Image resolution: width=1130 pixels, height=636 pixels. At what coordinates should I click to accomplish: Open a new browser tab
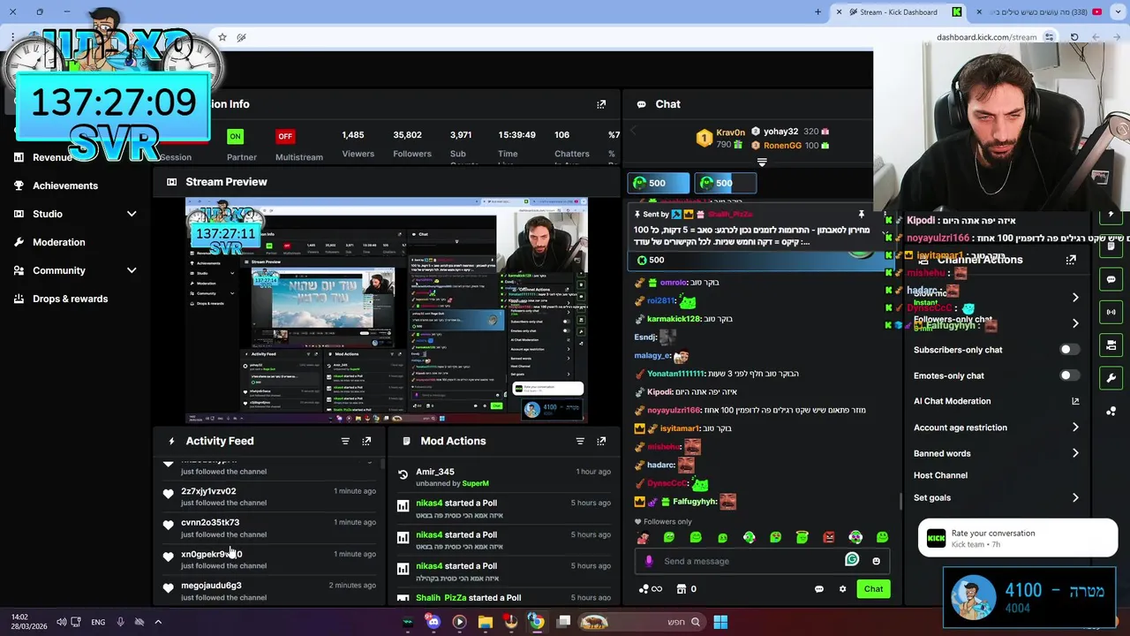(817, 12)
